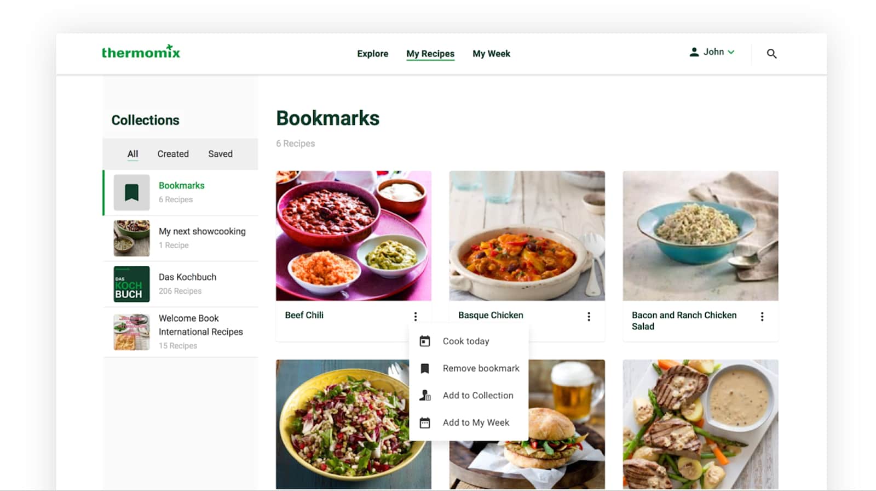876x491 pixels.
Task: Click the bookmark icon on the Bookmarks collection
Action: pyautogui.click(x=131, y=192)
